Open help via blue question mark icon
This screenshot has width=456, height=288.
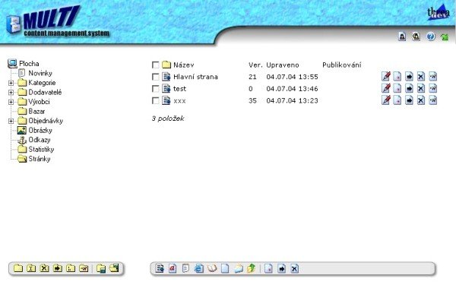pyautogui.click(x=431, y=36)
